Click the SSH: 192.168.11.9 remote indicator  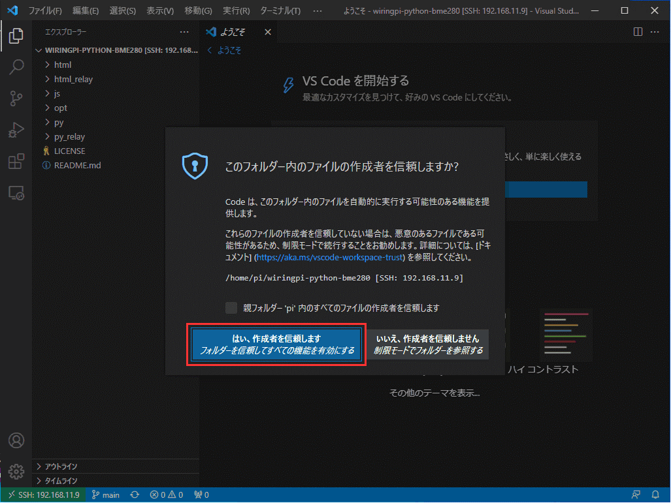[x=44, y=495]
